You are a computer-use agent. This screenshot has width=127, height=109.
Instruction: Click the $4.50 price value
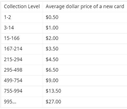pos(52,59)
